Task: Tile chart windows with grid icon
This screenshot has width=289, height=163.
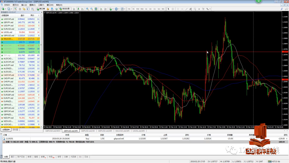Action: pos(96,9)
